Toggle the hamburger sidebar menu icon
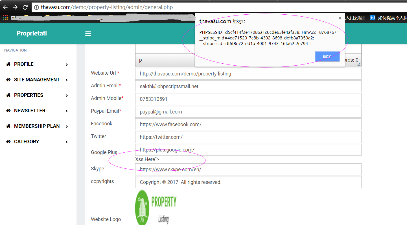This screenshot has width=407, height=225. (88, 34)
